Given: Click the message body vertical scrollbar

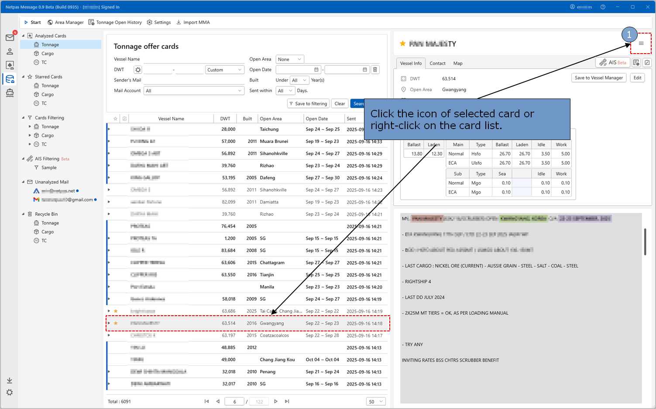Looking at the screenshot, I should tap(645, 241).
